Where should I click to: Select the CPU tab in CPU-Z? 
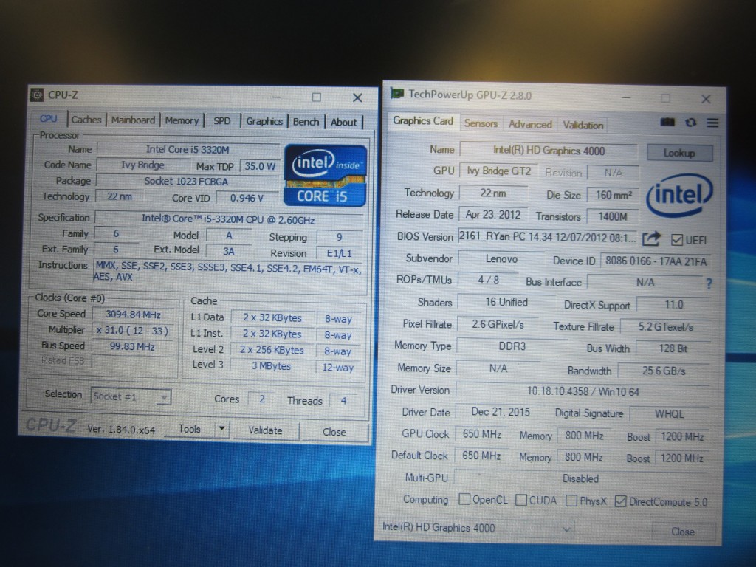click(48, 119)
